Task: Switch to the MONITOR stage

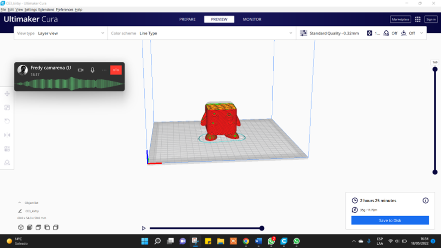Action: tap(252, 19)
